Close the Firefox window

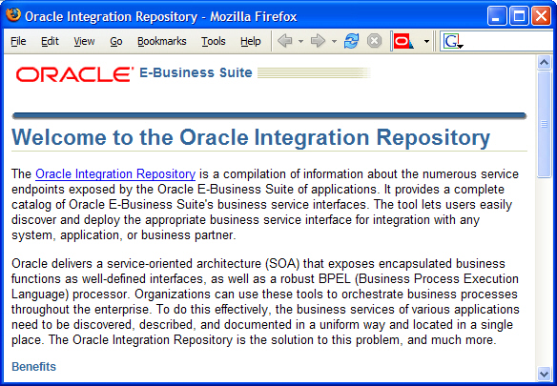(541, 15)
